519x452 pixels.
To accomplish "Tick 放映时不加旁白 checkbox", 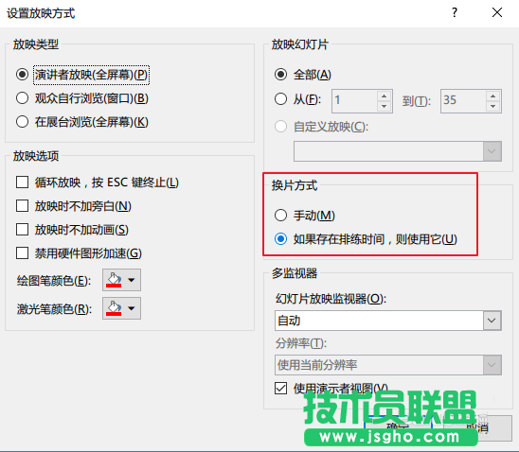I will coord(22,206).
